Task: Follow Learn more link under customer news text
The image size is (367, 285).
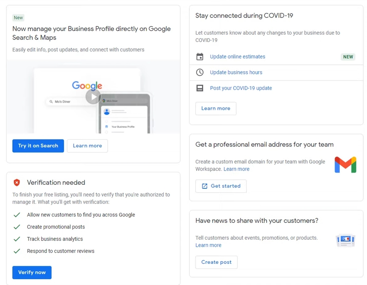Action: pos(208,245)
